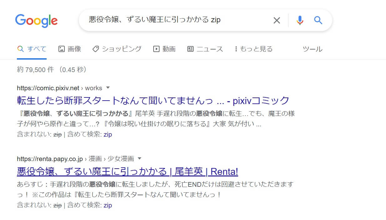Open dropdown arrow next to comic.pixiv.net URL

click(x=108, y=88)
